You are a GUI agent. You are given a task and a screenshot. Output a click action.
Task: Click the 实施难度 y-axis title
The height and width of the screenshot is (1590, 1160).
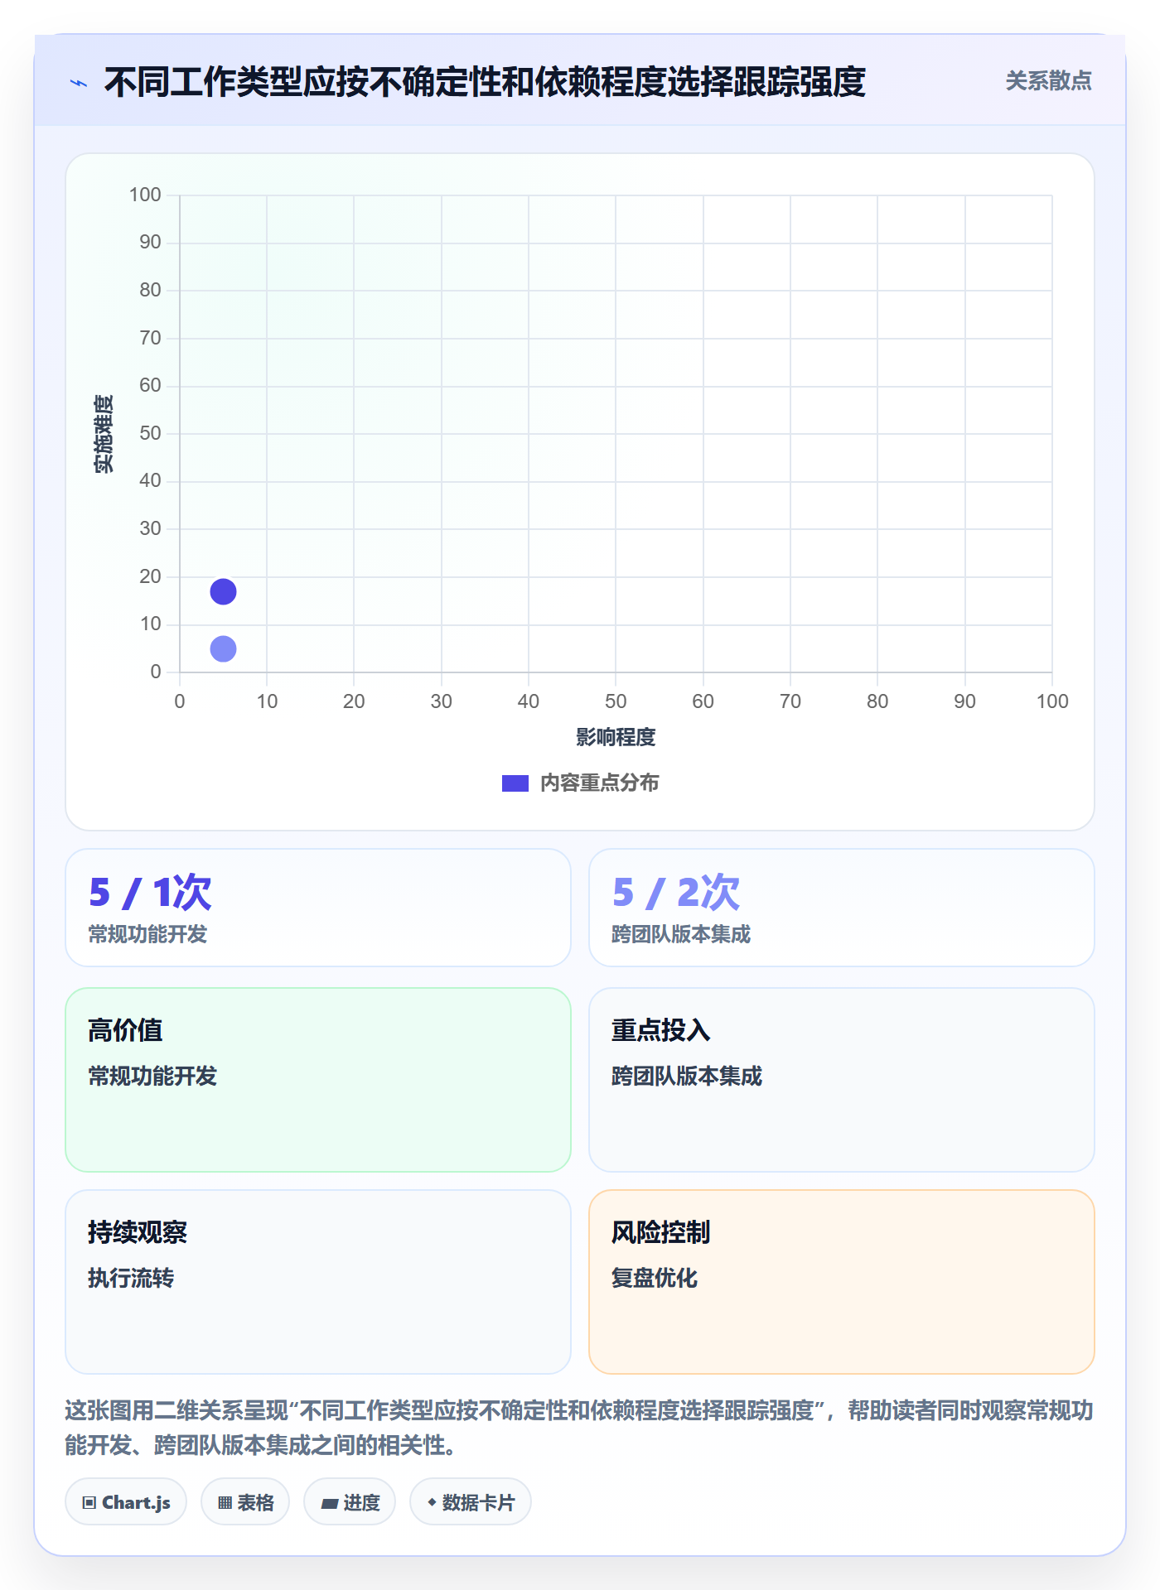pos(104,434)
